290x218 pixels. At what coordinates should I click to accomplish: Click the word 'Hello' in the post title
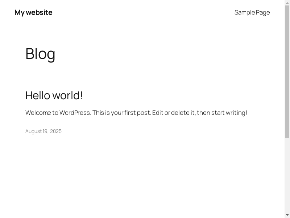pyautogui.click(x=38, y=95)
